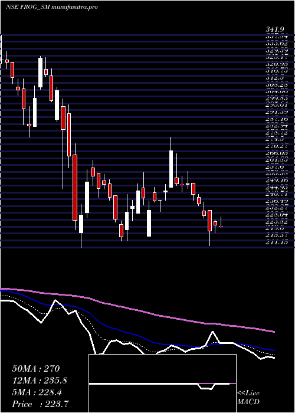Click inside the MACD indicator box
The height and width of the screenshot is (413, 295).
coord(162,383)
